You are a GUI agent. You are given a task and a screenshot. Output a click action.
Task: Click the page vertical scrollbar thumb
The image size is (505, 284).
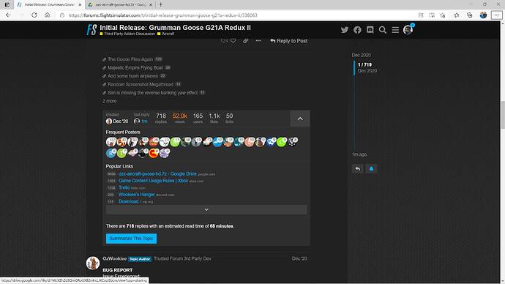502,115
